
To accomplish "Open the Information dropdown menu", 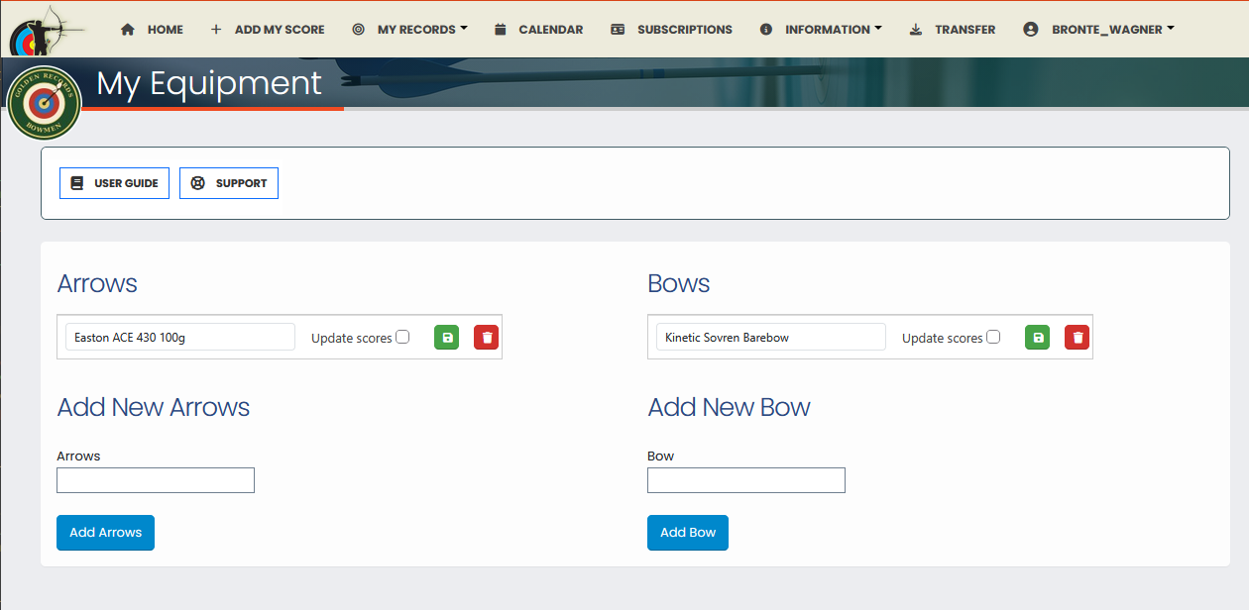I will (821, 30).
